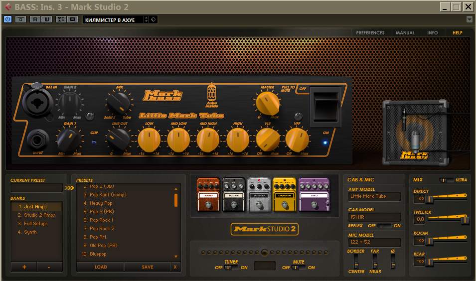
Task: Toggle the BORDER/CENTER mic switch
Action: pos(356,261)
